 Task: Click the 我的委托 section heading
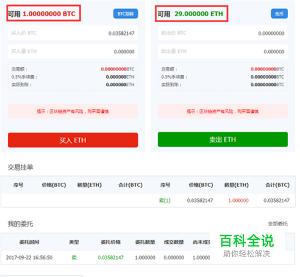point(20,224)
